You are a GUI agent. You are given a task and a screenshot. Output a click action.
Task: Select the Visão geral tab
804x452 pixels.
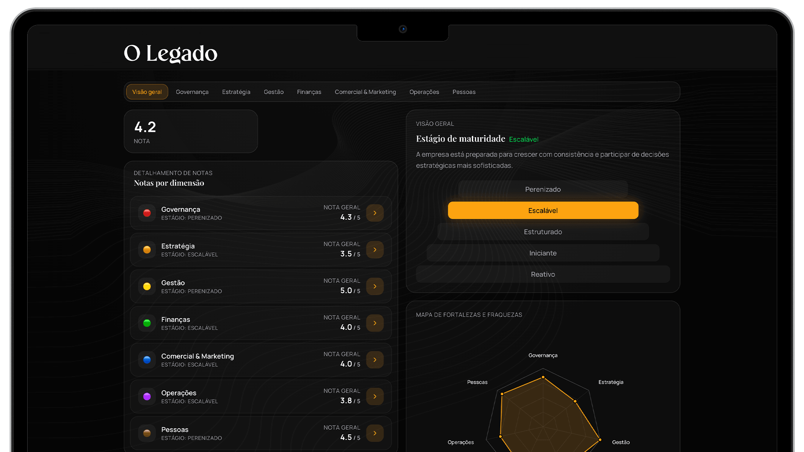tap(147, 92)
